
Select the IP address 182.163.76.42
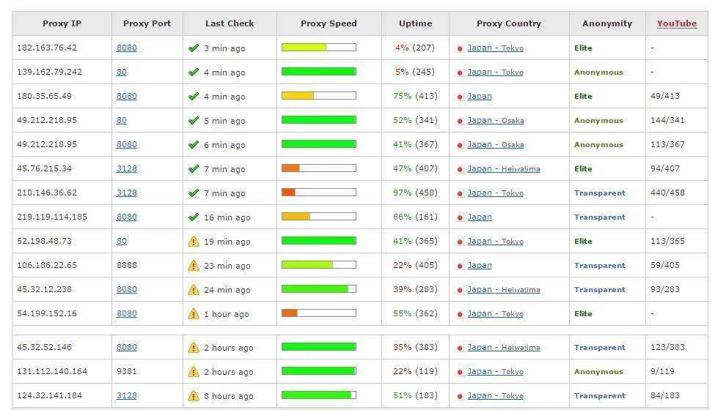(47, 48)
